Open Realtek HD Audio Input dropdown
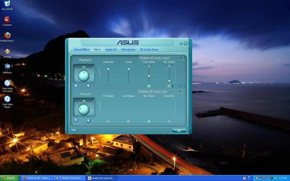Screen dimensions: 290x181 click(160, 91)
